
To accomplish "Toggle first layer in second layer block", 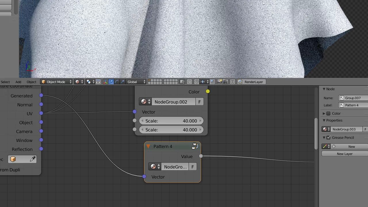I will pos(165,80).
